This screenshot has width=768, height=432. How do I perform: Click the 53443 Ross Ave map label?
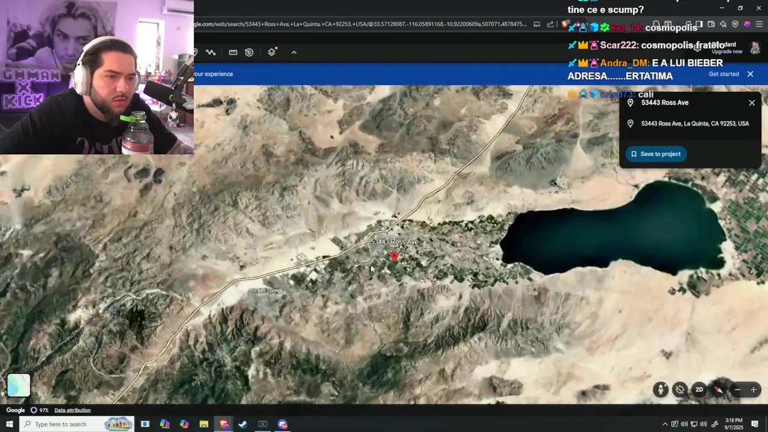(x=394, y=242)
